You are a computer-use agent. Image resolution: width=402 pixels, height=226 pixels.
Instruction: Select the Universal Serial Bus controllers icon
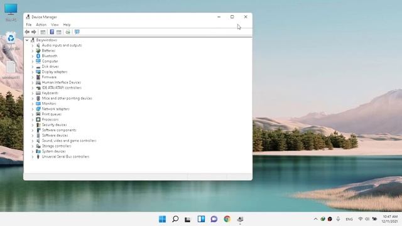point(38,156)
